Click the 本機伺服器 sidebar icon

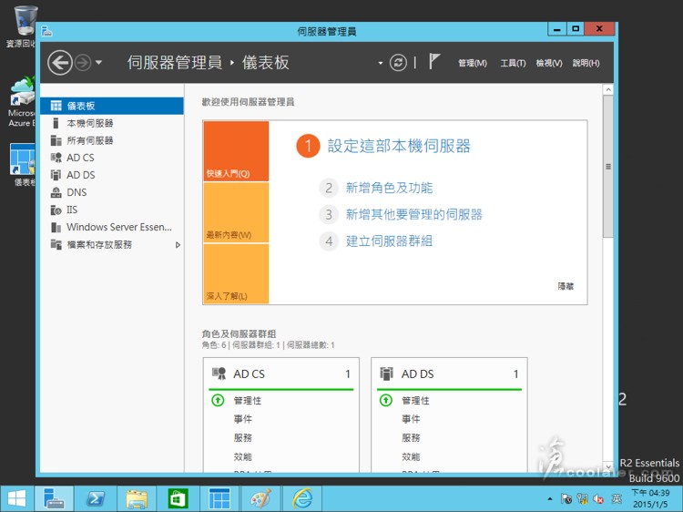point(56,123)
